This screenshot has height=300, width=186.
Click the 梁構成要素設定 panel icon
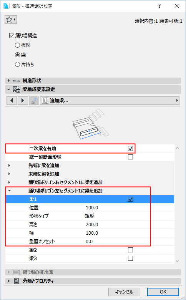pyautogui.click(x=17, y=90)
